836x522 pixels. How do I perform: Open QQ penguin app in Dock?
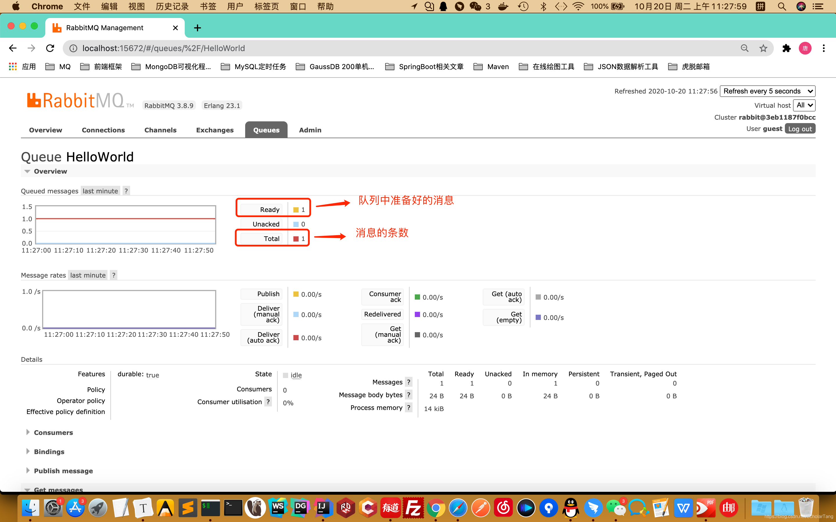[x=571, y=507]
